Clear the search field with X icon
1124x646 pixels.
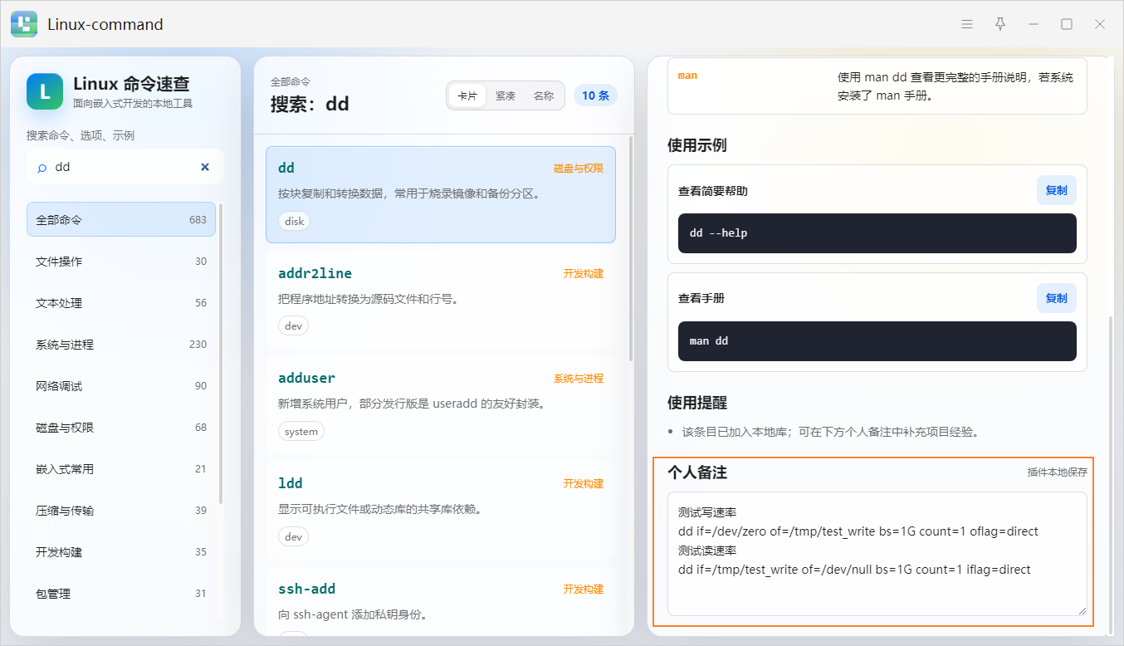(205, 167)
